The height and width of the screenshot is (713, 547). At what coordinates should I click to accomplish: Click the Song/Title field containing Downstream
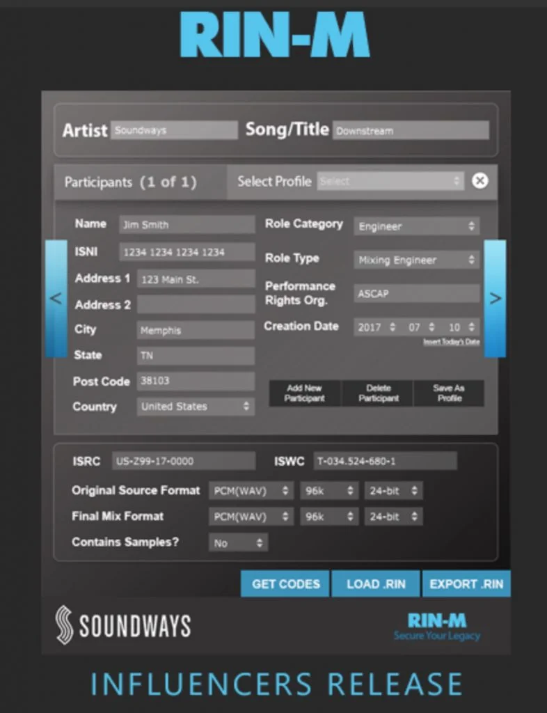(411, 130)
